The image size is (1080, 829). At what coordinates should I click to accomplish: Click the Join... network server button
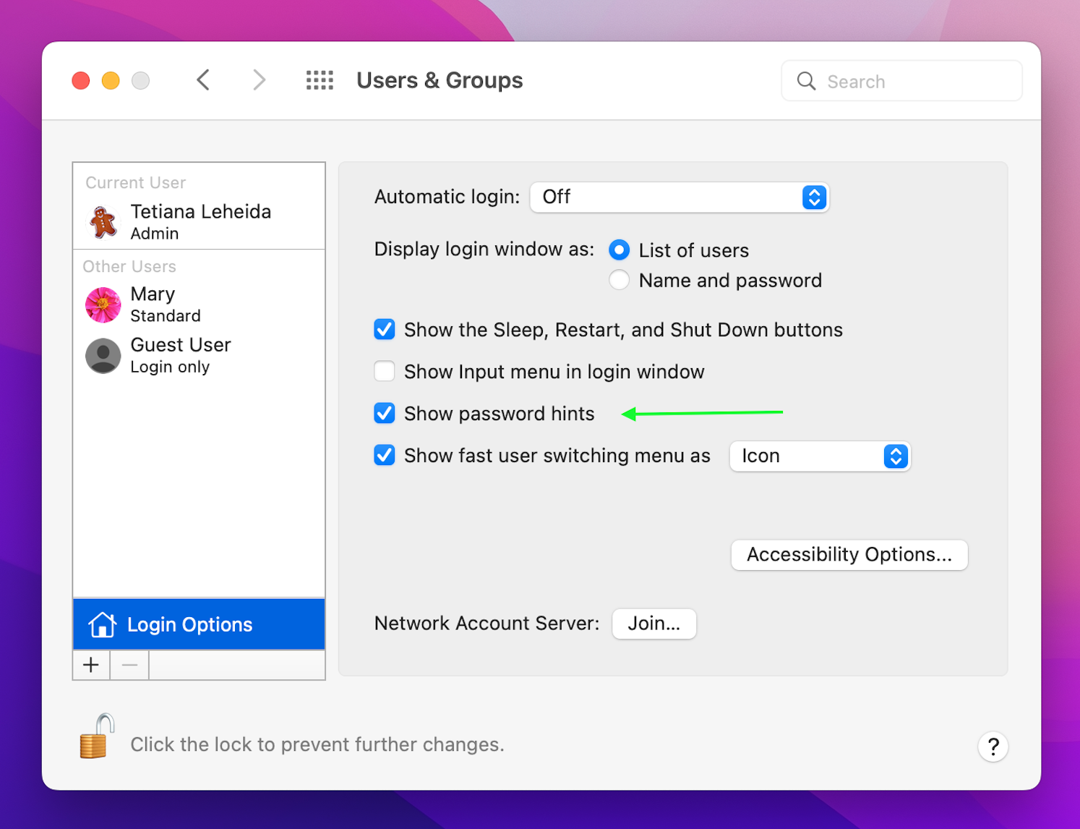(x=654, y=624)
